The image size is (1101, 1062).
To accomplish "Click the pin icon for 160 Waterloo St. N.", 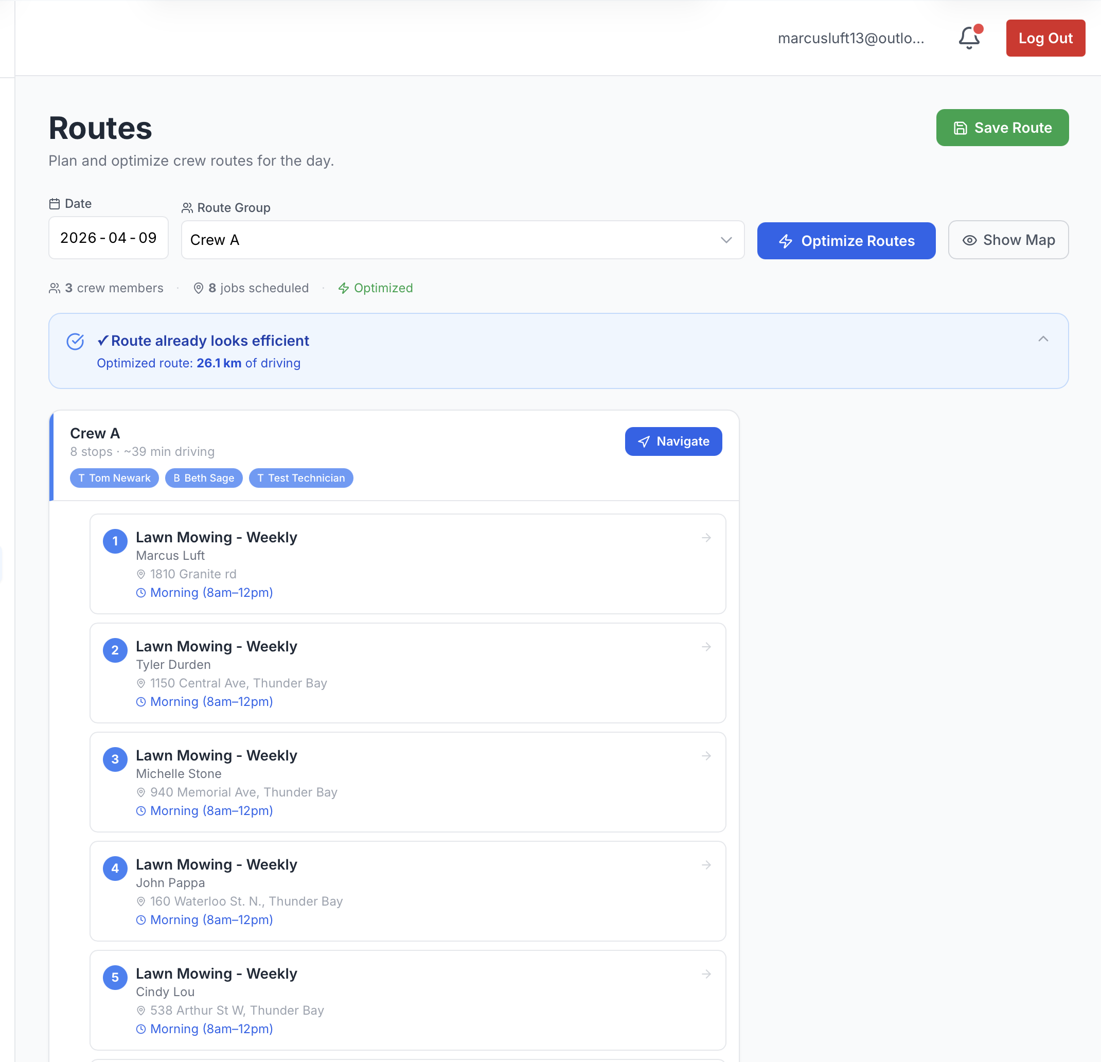I will (141, 901).
